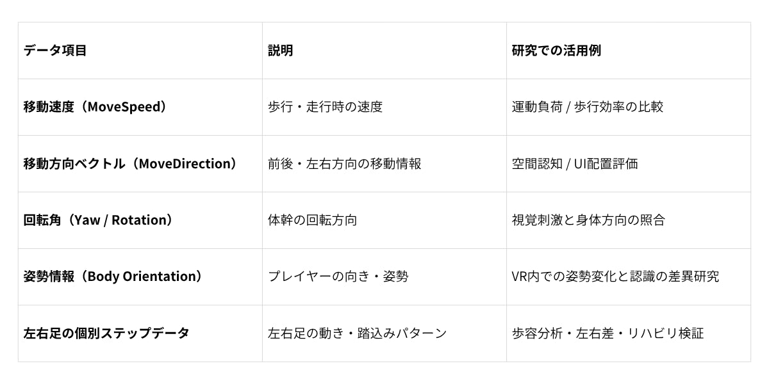Viewport: 769px width, 384px height.
Task: Select the 視覚刺激と身体方向の照合 cell
Action: pyautogui.click(x=588, y=220)
